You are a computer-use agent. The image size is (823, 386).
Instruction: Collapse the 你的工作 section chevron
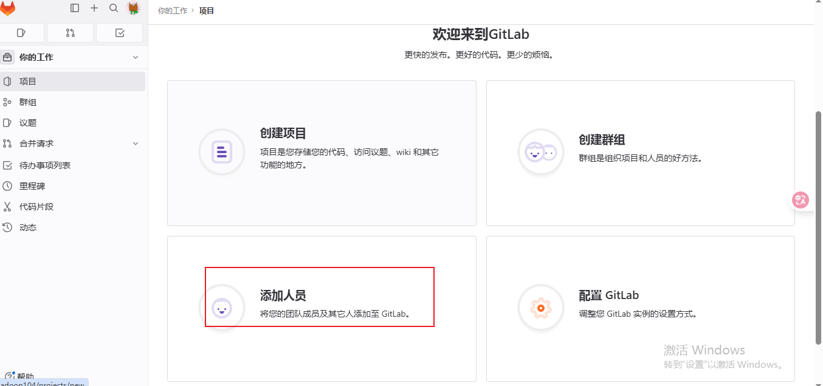[136, 57]
